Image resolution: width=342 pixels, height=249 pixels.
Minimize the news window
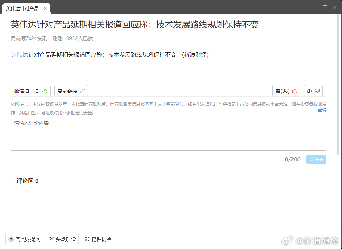tap(316, 7)
